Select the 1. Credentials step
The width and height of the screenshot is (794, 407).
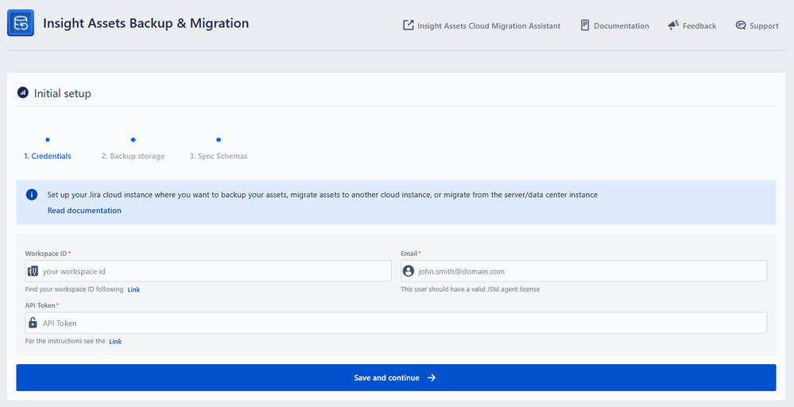point(48,156)
